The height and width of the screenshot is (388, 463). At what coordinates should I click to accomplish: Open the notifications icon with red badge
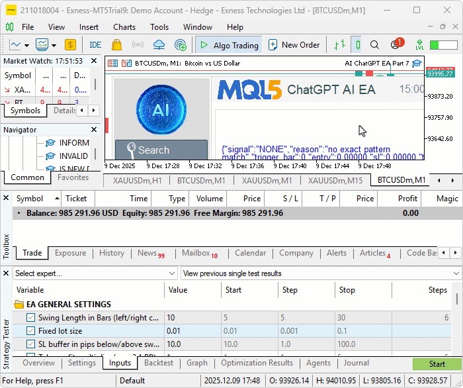397,44
